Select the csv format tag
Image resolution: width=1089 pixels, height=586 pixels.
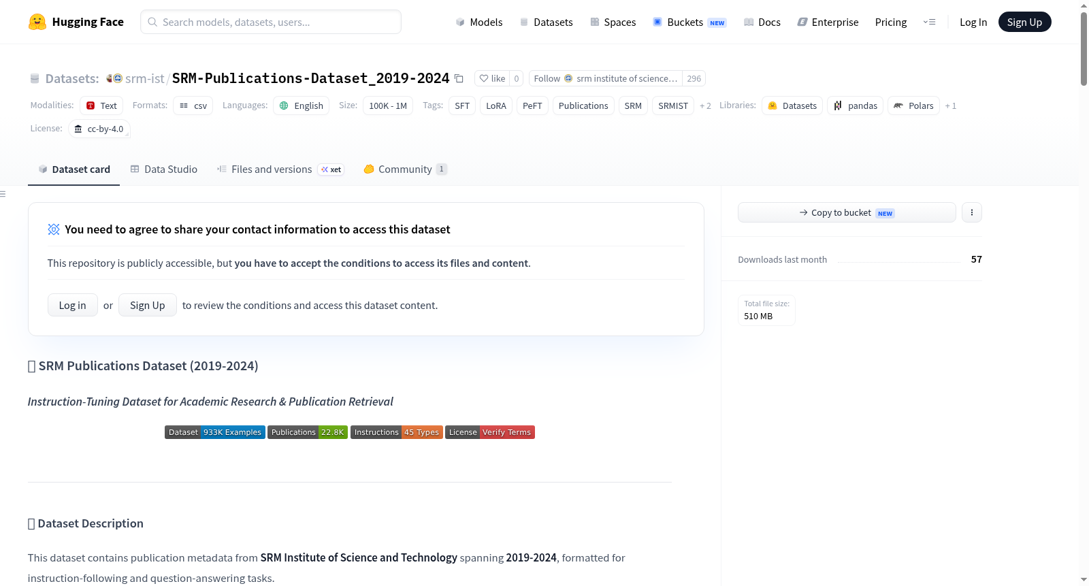(x=193, y=105)
